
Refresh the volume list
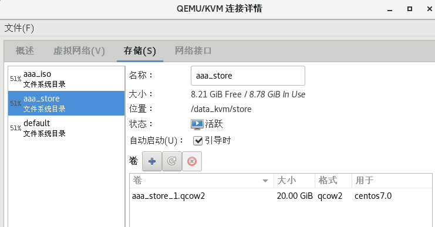tap(172, 161)
